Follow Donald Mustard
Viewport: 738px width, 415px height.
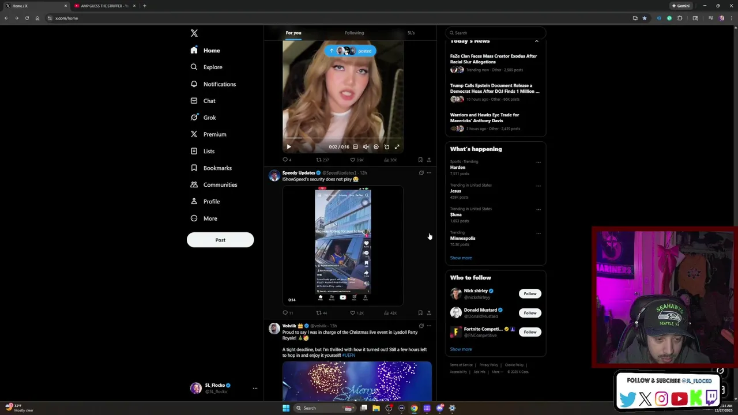point(530,313)
